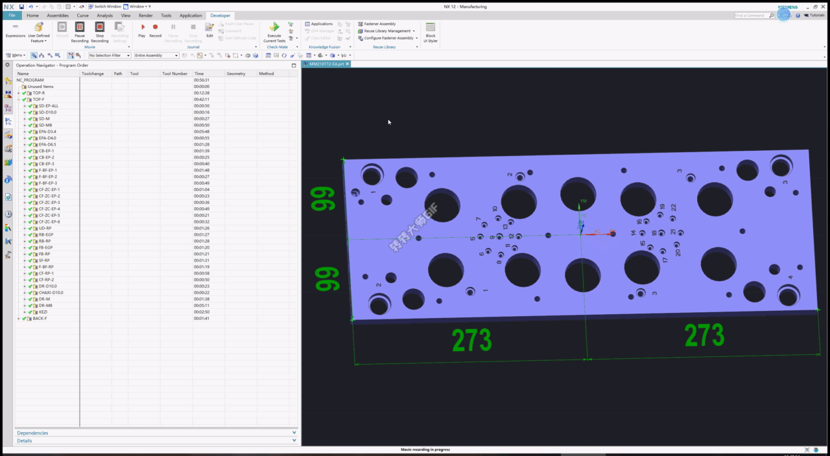Expand the BACK-F program group

click(x=19, y=318)
